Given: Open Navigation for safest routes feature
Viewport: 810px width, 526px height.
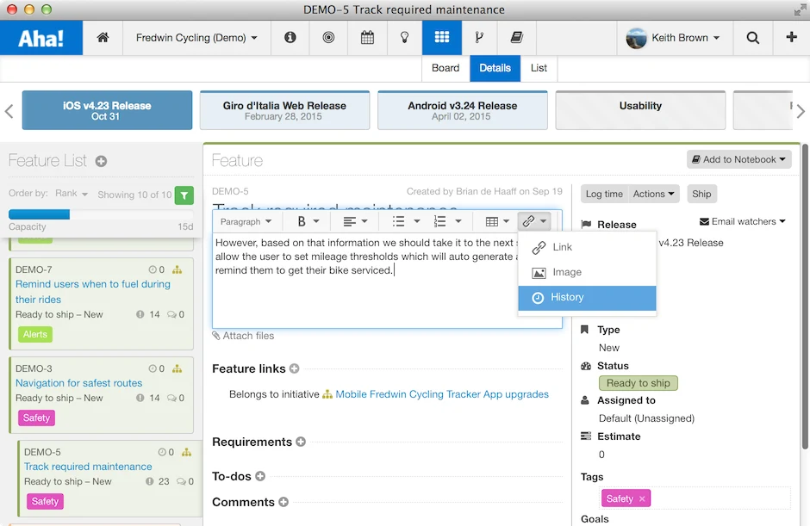Looking at the screenshot, I should [x=79, y=383].
